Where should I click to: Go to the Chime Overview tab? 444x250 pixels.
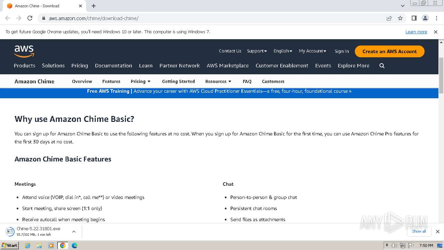pos(82,82)
